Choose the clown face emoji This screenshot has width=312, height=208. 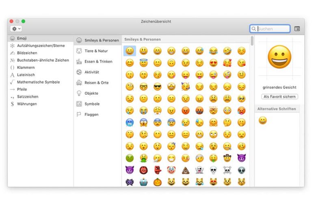tap(171, 170)
